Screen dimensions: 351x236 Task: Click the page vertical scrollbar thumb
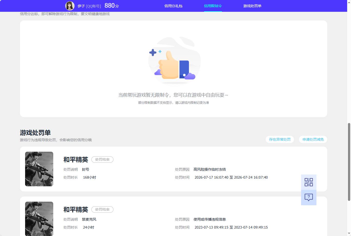pos(349,162)
